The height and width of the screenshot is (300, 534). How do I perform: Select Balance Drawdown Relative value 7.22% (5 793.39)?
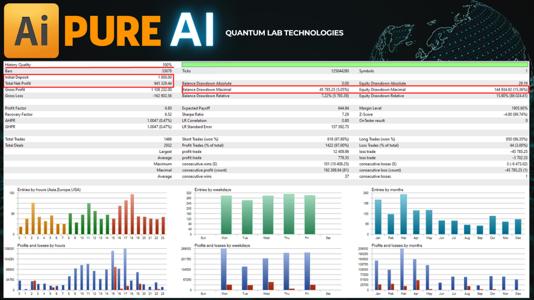334,96
